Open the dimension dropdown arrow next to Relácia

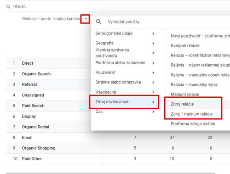[x=86, y=19]
